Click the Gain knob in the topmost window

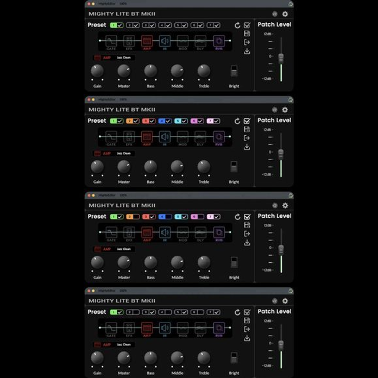tap(97, 71)
